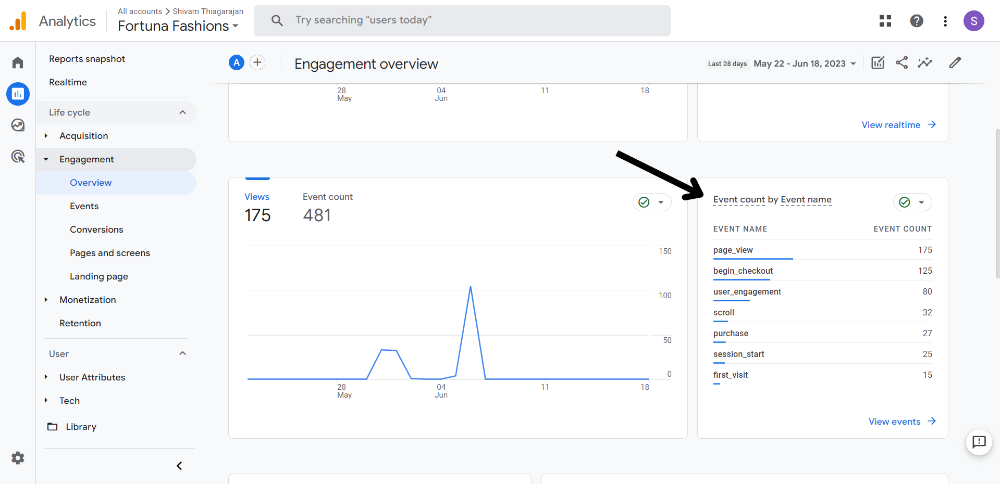Open the Insights sparkline icon
The height and width of the screenshot is (484, 1000).
pyautogui.click(x=925, y=63)
